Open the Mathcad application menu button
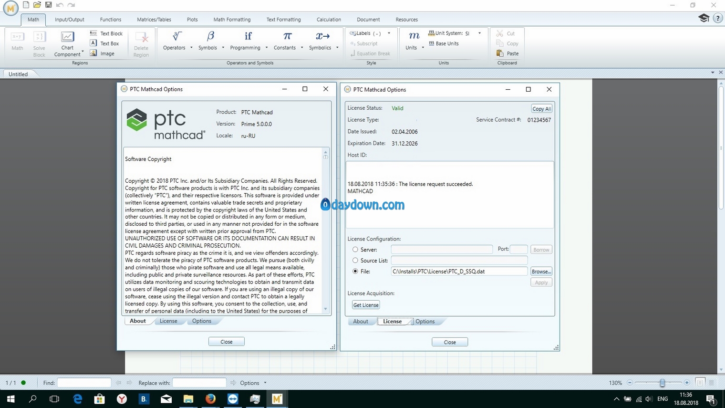Viewport: 725px width, 408px height. click(10, 8)
